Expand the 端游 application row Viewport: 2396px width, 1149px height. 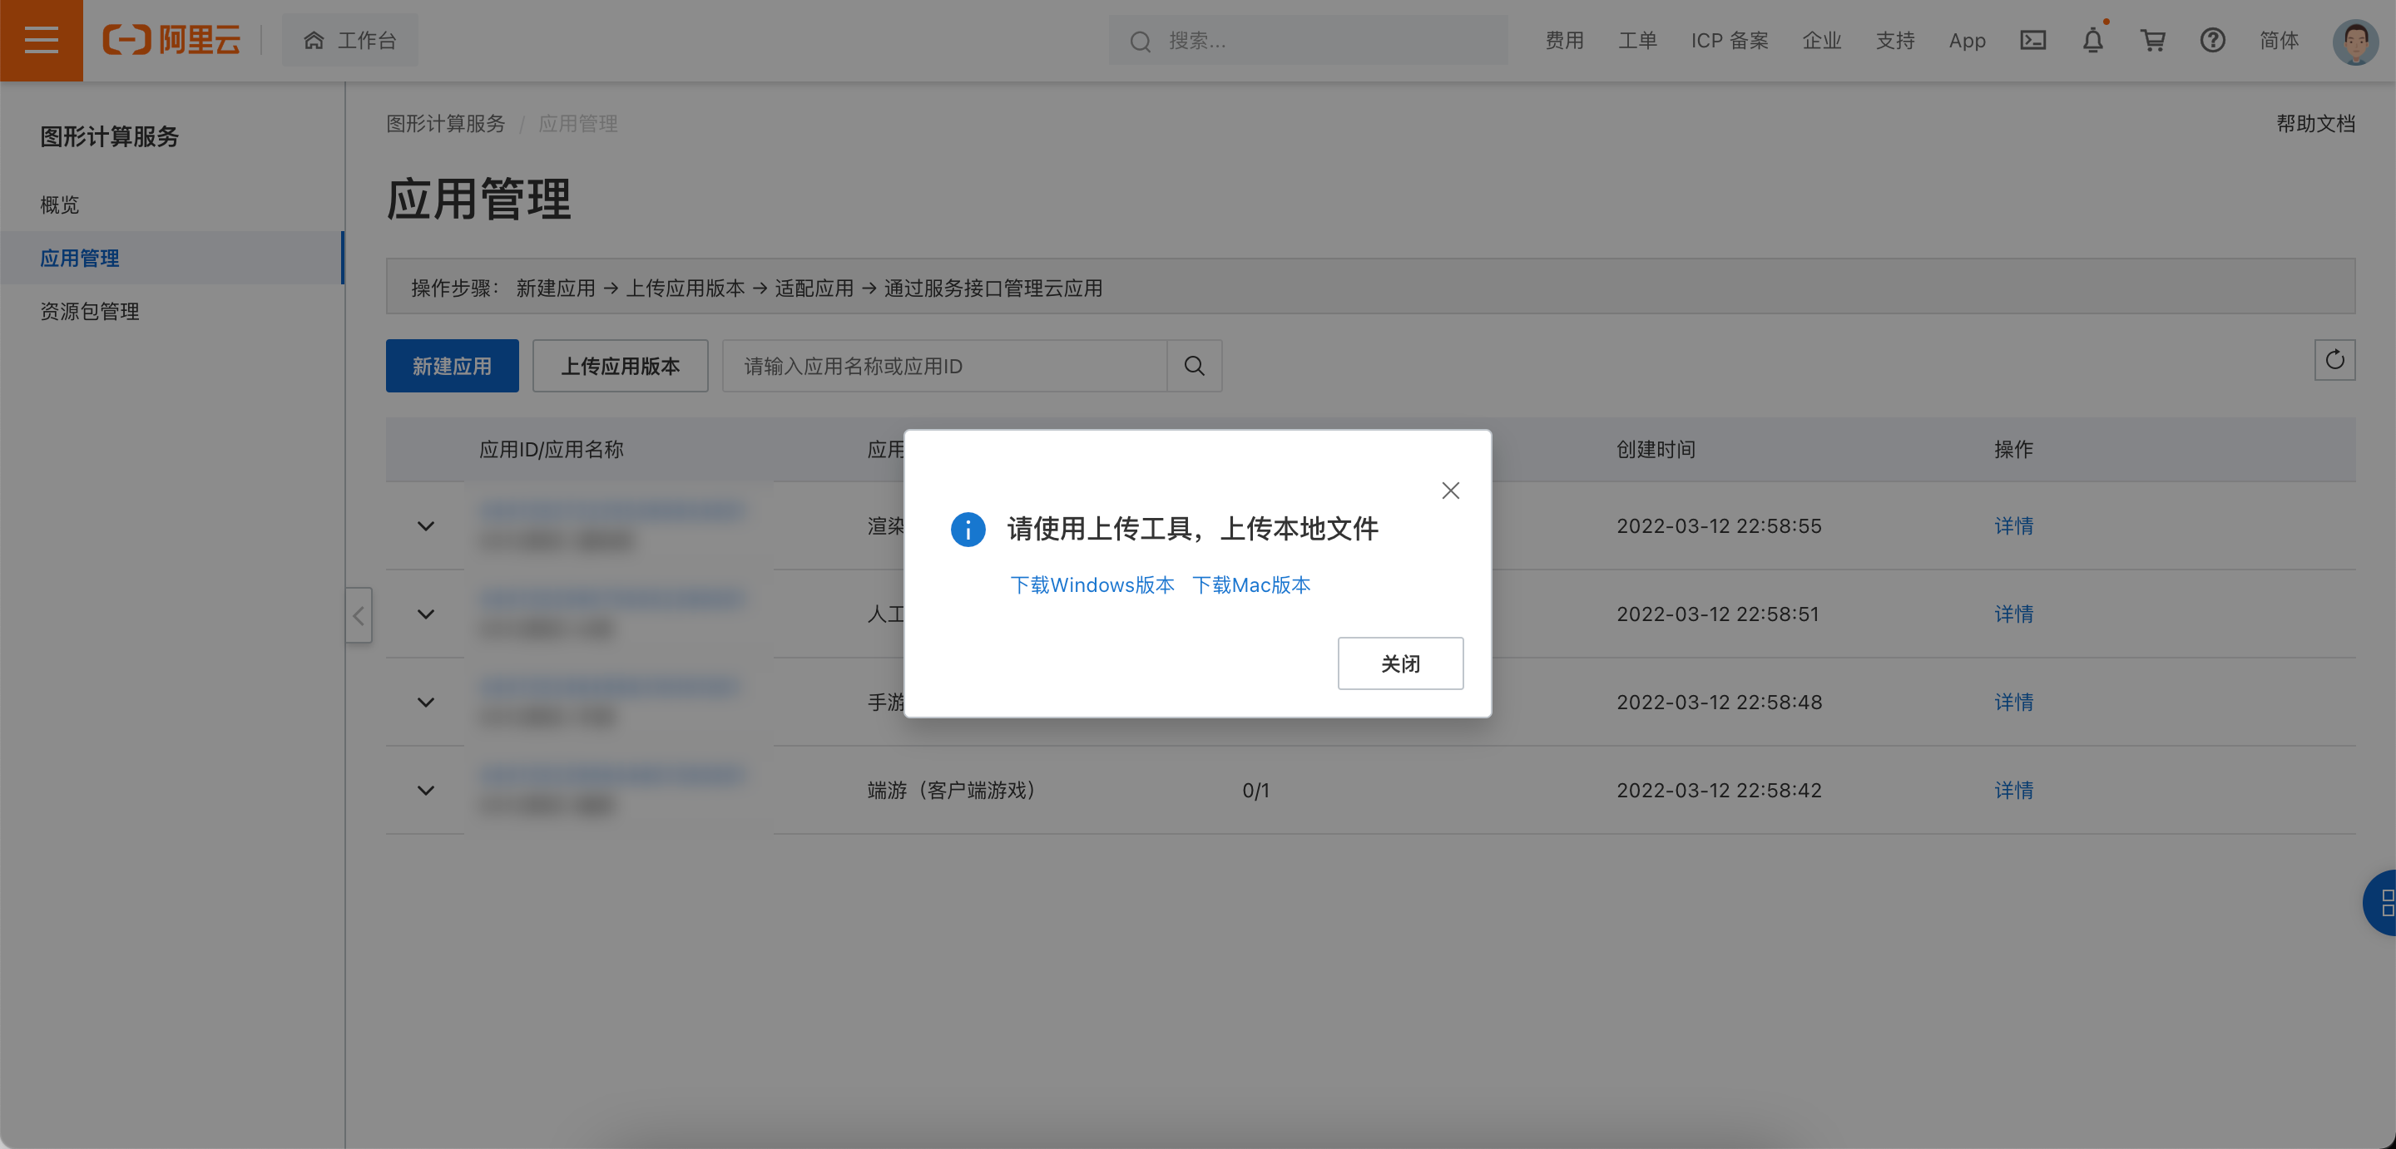pos(426,790)
